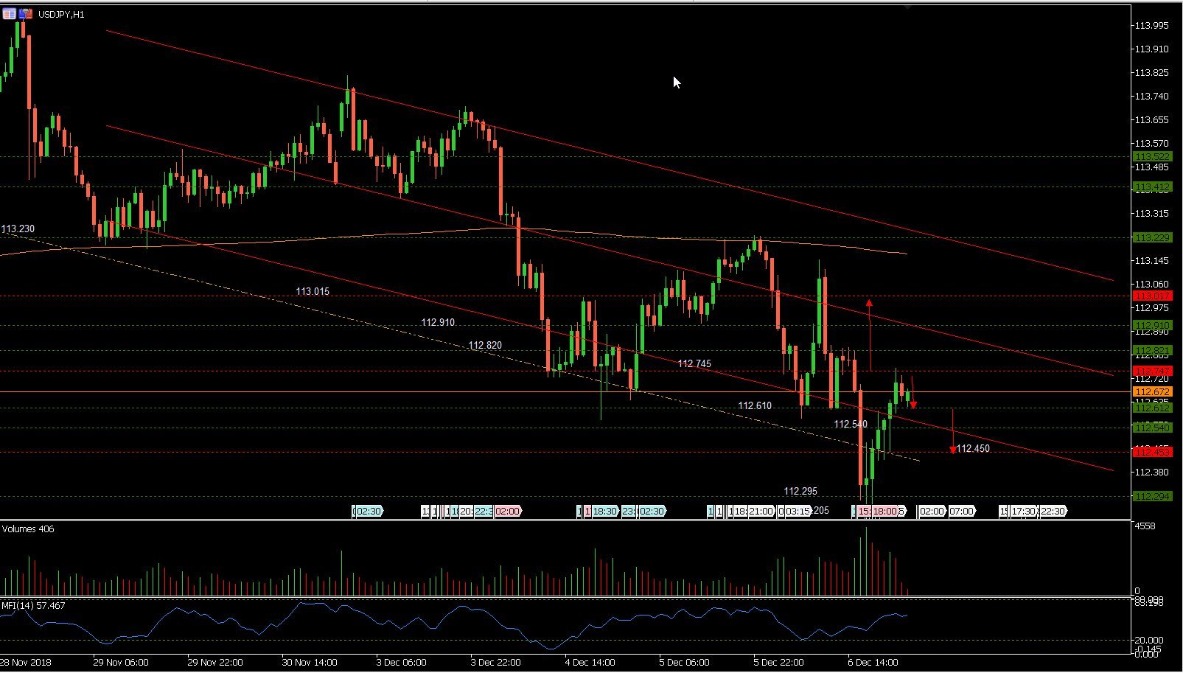Click the 113.015 chart label
1183x673 pixels.
pyautogui.click(x=313, y=292)
